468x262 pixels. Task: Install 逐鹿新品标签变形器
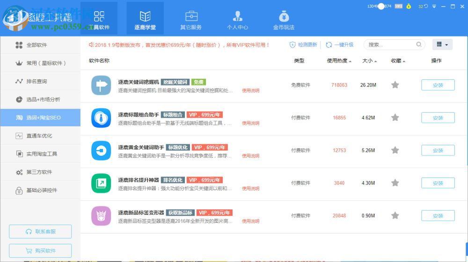pyautogui.click(x=438, y=216)
